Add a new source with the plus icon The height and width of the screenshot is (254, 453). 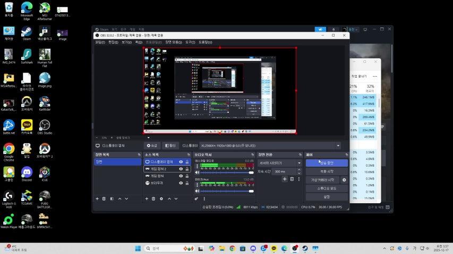(147, 198)
